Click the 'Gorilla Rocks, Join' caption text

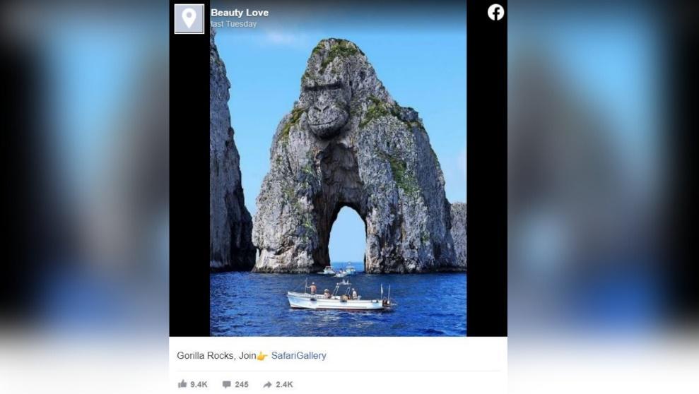click(216, 355)
